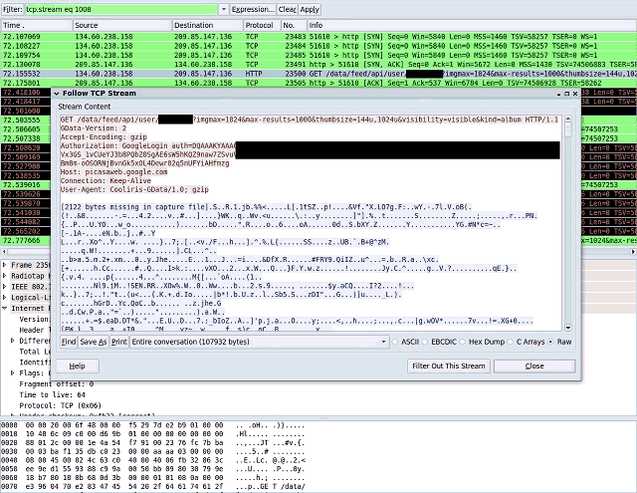Collapse the Follow TCP Stream window menu arrow
Image resolution: width=637 pixels, height=493 pixels.
pos(57,94)
